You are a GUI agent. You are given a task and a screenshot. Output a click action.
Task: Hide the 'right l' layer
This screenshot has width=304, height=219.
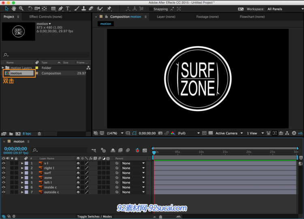click(x=4, y=168)
